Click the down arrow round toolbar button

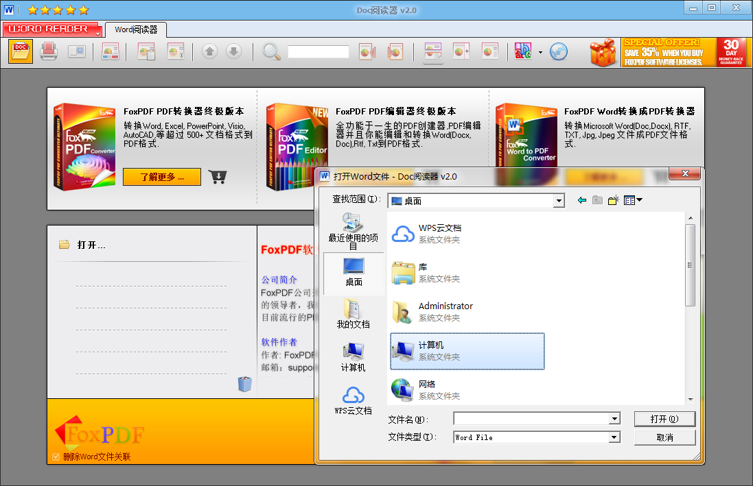click(x=234, y=51)
